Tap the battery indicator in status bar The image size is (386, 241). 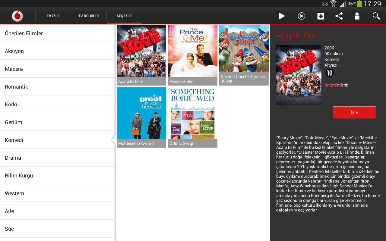[x=359, y=4]
